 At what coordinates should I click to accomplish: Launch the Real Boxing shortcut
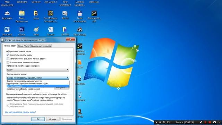point(79,30)
